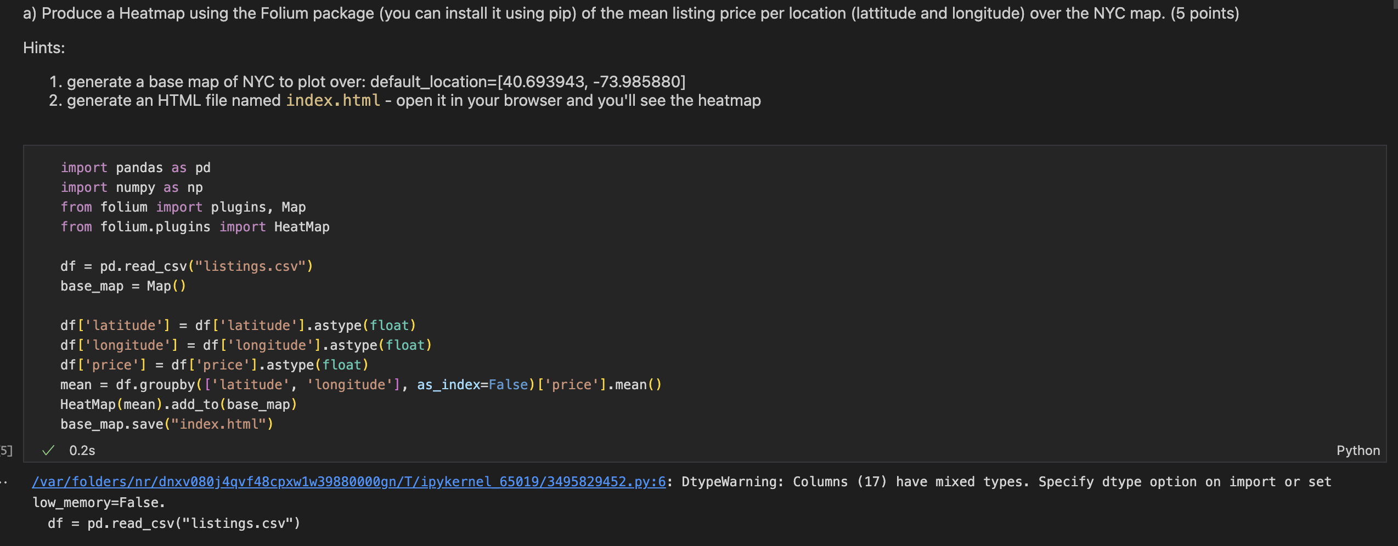The width and height of the screenshot is (1398, 546).
Task: Click the 'base_map = Map()' line
Action: 123,286
